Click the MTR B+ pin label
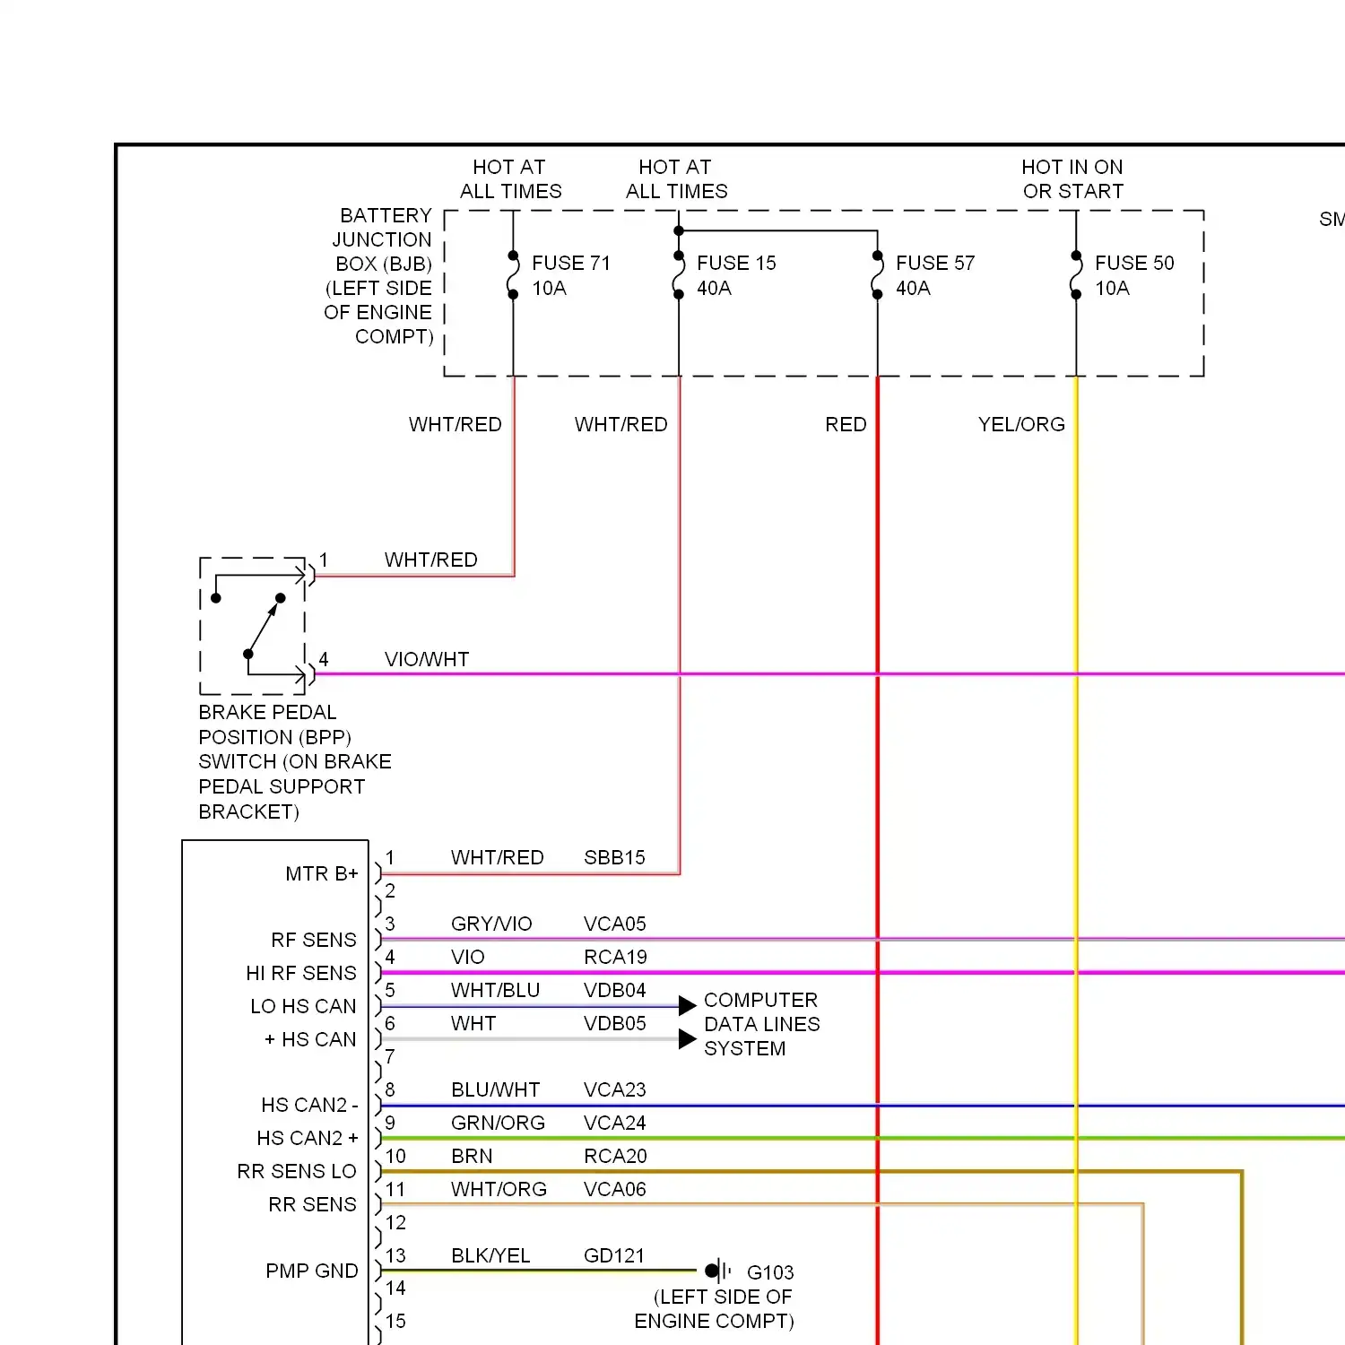 pos(322,873)
